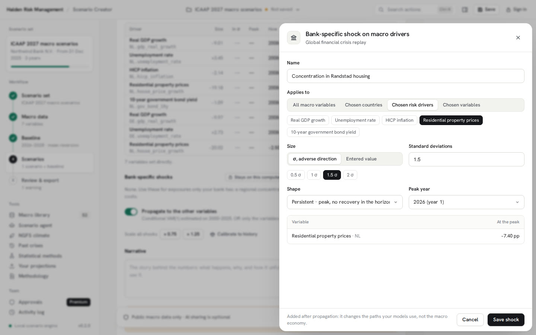Close the bank-specific shock dialog
The width and height of the screenshot is (536, 335).
[518, 38]
